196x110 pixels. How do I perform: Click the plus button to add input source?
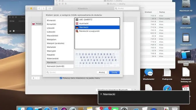tap(33, 78)
